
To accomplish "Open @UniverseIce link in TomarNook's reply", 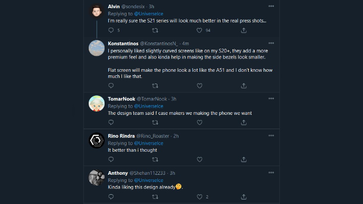I will coord(149,106).
